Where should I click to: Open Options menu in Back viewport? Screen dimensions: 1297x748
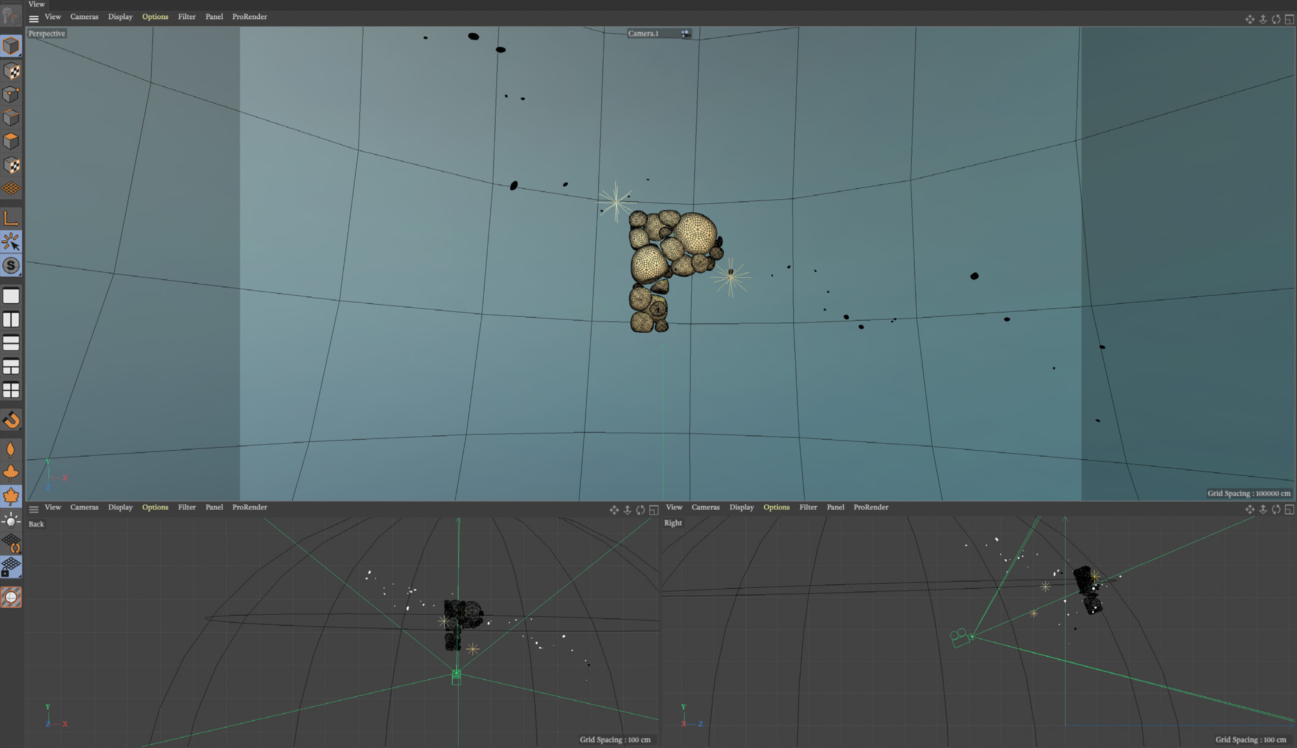tap(155, 507)
